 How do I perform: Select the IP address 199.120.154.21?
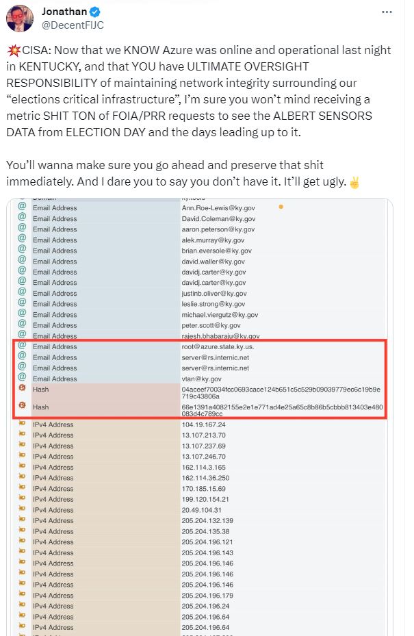click(205, 499)
